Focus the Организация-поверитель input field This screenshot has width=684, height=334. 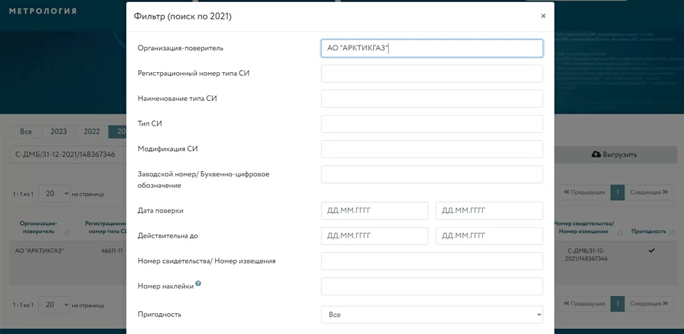(x=432, y=48)
